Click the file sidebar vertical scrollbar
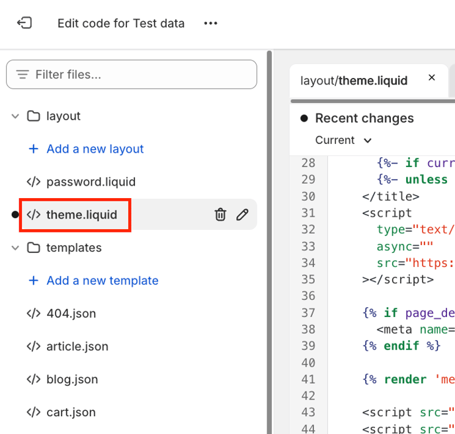This screenshot has width=455, height=434. pos(269,242)
